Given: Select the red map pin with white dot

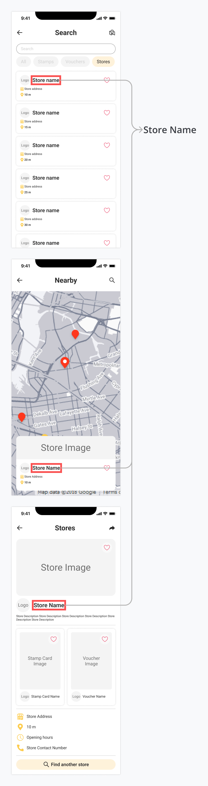Looking at the screenshot, I should pyautogui.click(x=65, y=362).
